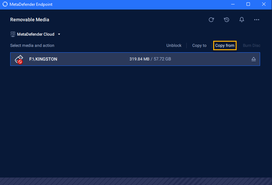The height and width of the screenshot is (185, 272).
Task: Click the 57.72 GB capacity value
Action: [162, 59]
